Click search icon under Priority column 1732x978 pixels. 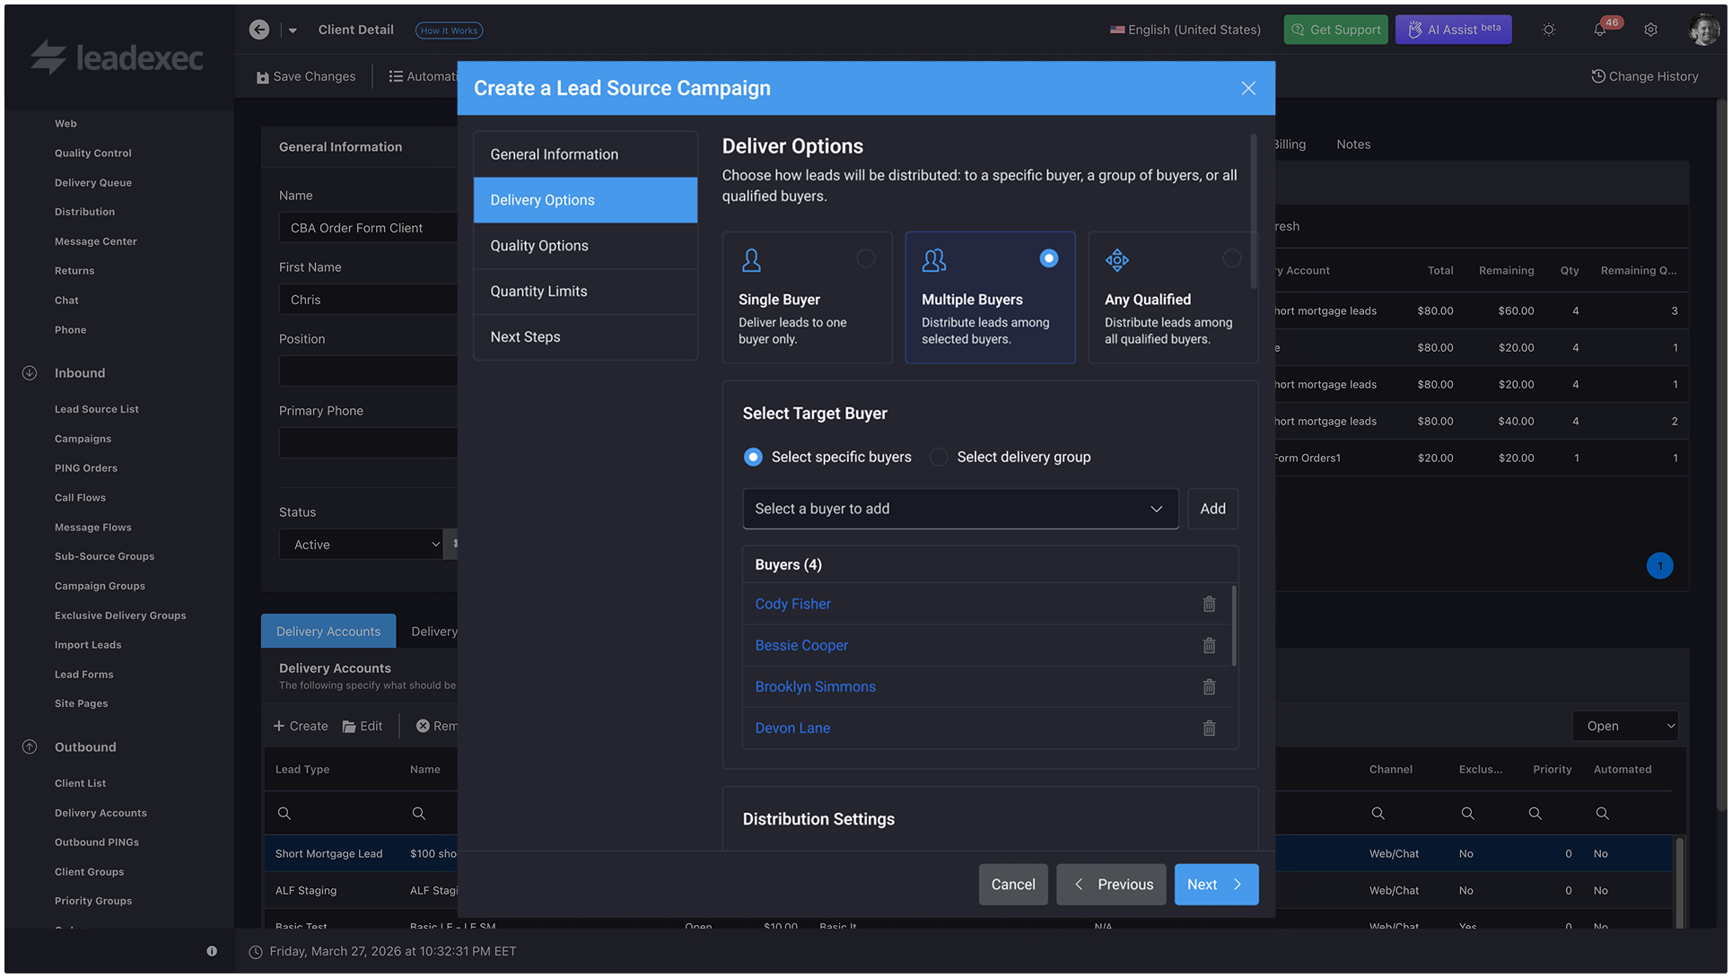point(1535,813)
